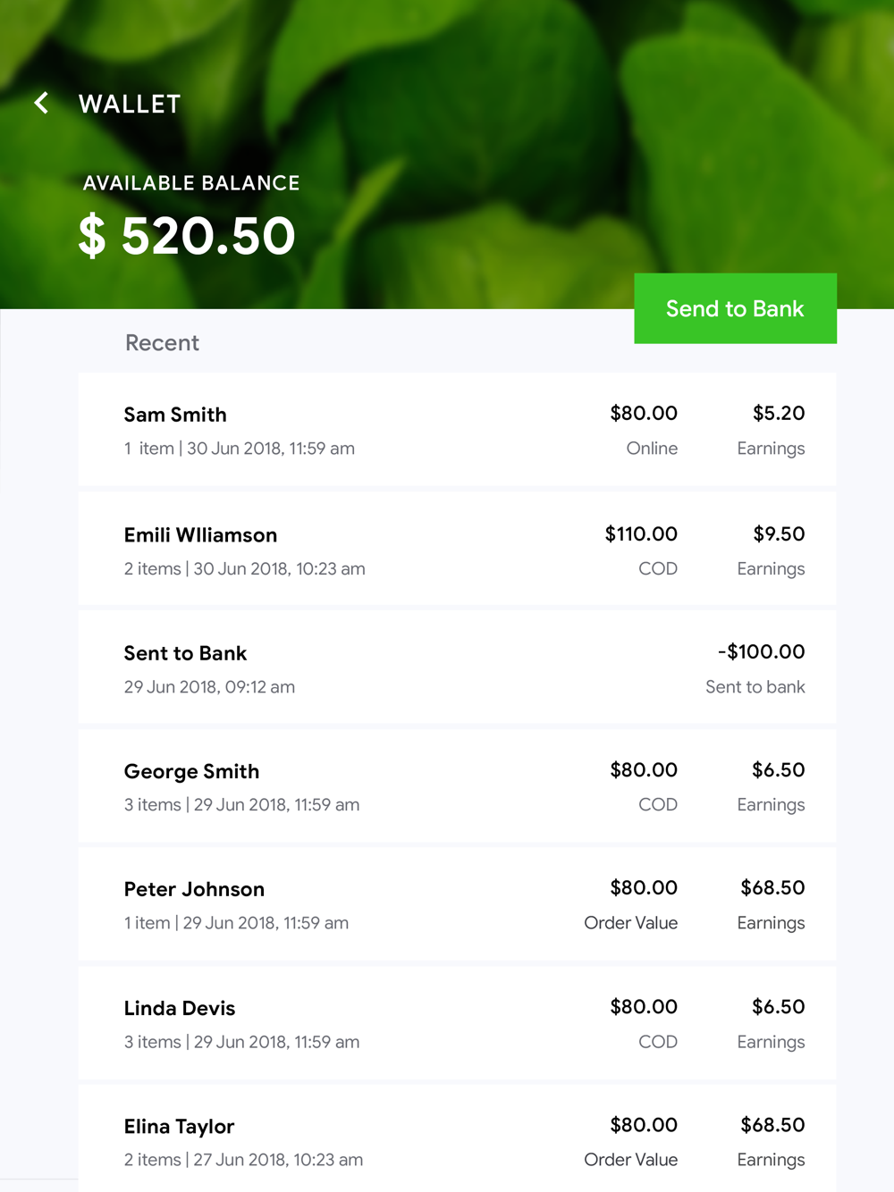894x1192 pixels.
Task: Tap the $520.50 available balance amount
Action: pyautogui.click(x=187, y=236)
